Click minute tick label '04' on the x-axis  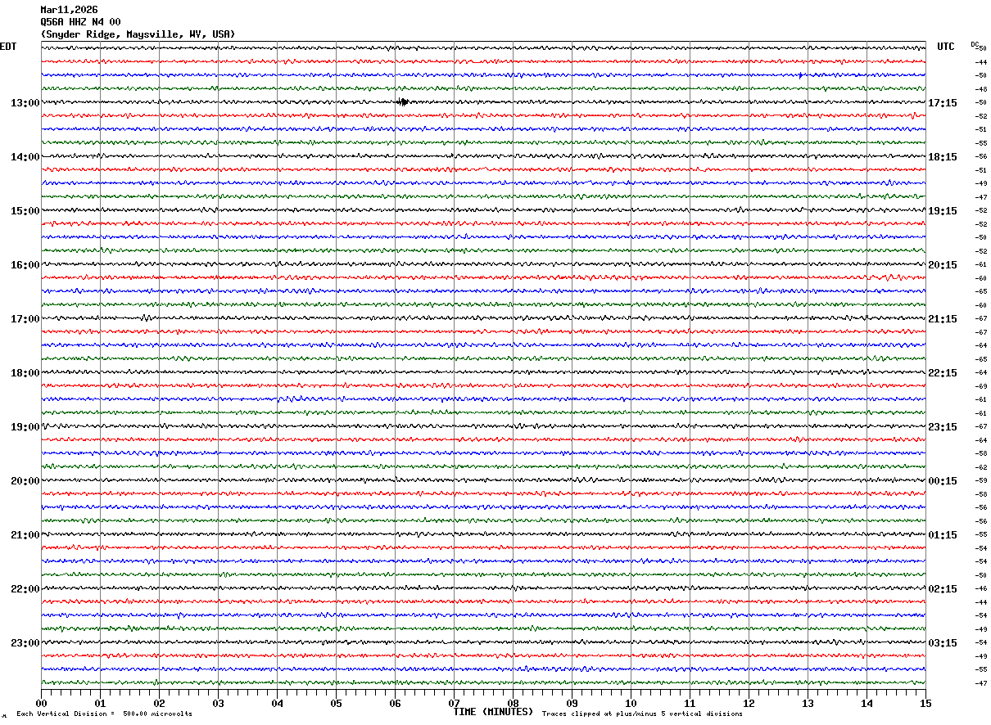[x=277, y=703]
